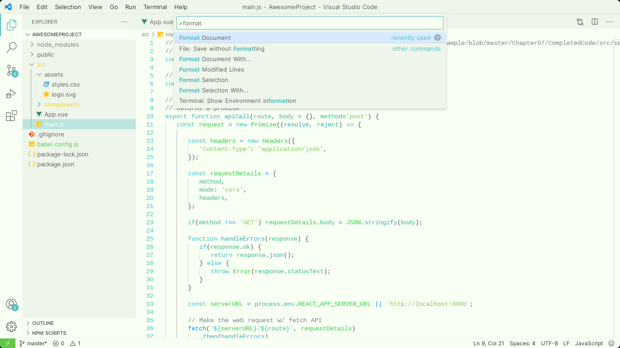Choose Format Selection With... command

(310, 90)
